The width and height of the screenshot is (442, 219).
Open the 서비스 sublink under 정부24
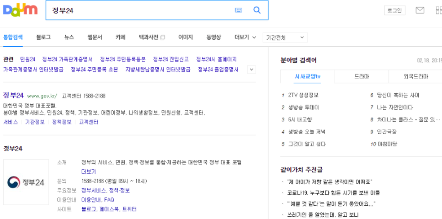(x=10, y=122)
